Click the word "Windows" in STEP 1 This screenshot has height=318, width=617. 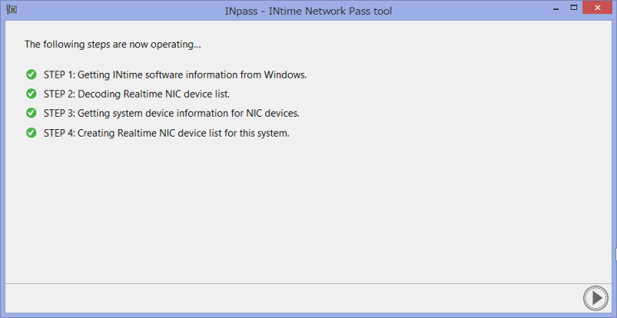pyautogui.click(x=285, y=75)
